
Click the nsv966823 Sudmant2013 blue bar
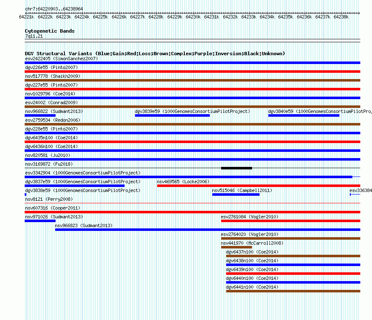coord(208,230)
